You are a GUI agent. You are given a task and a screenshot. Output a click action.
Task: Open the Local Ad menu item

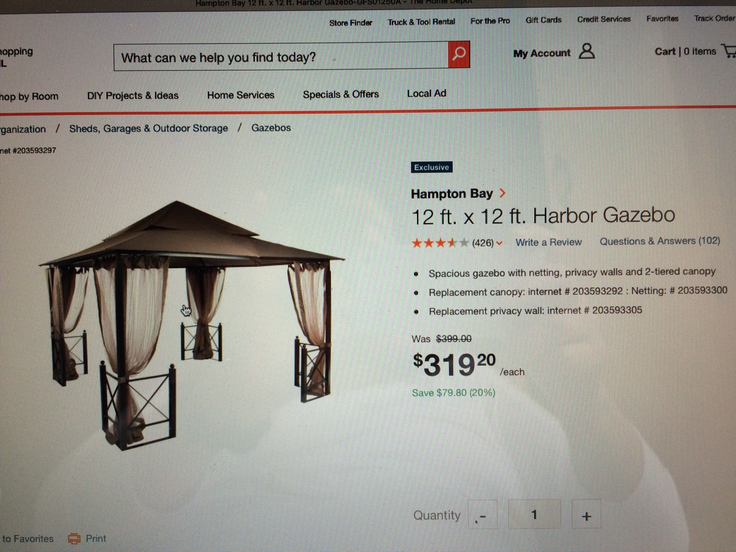[426, 94]
